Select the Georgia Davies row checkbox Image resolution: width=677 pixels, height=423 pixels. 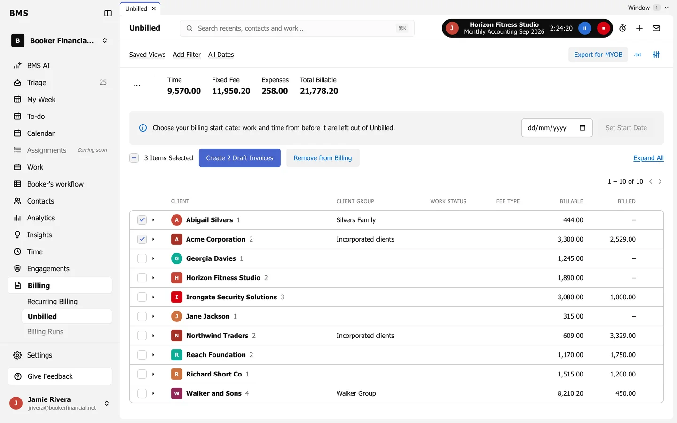(142, 258)
